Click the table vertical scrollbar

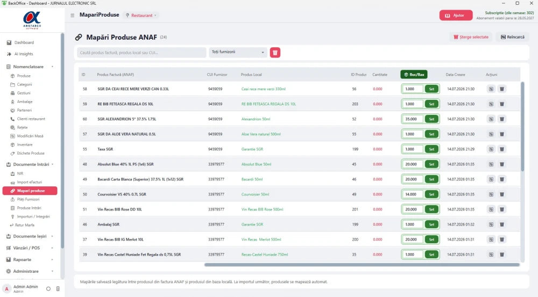click(x=522, y=127)
